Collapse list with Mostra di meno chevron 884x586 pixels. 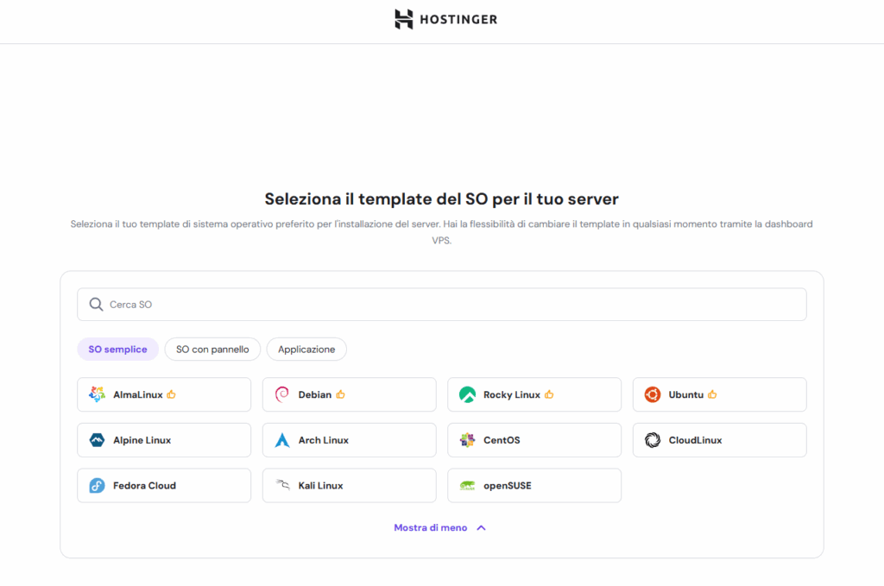[x=481, y=528]
